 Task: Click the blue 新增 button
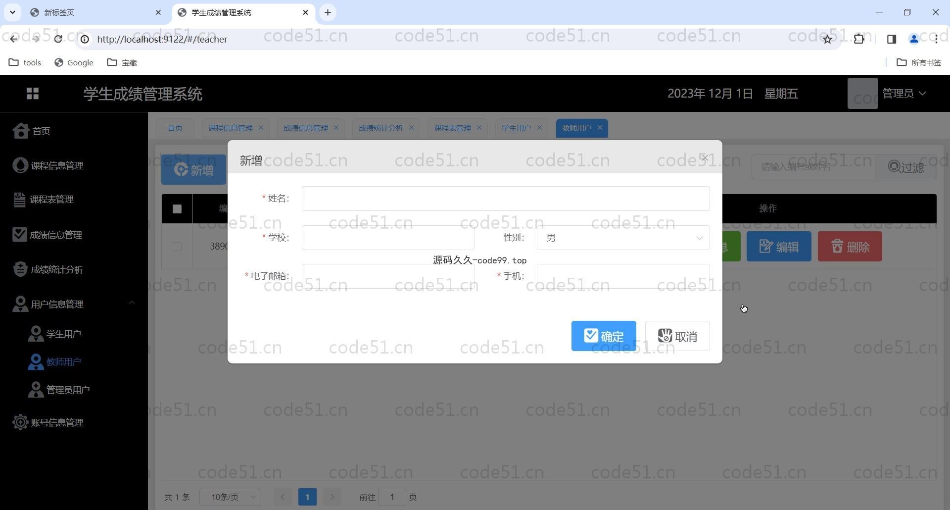coord(193,170)
